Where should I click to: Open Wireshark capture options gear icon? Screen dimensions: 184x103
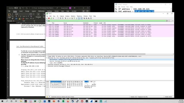53,18
